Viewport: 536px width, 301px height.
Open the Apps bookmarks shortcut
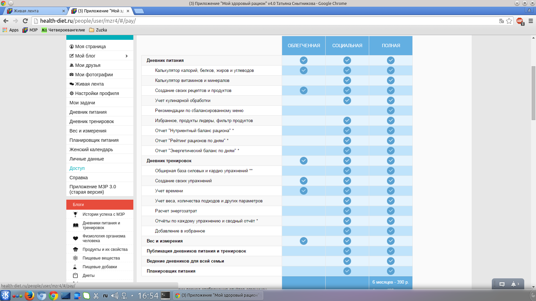point(10,30)
